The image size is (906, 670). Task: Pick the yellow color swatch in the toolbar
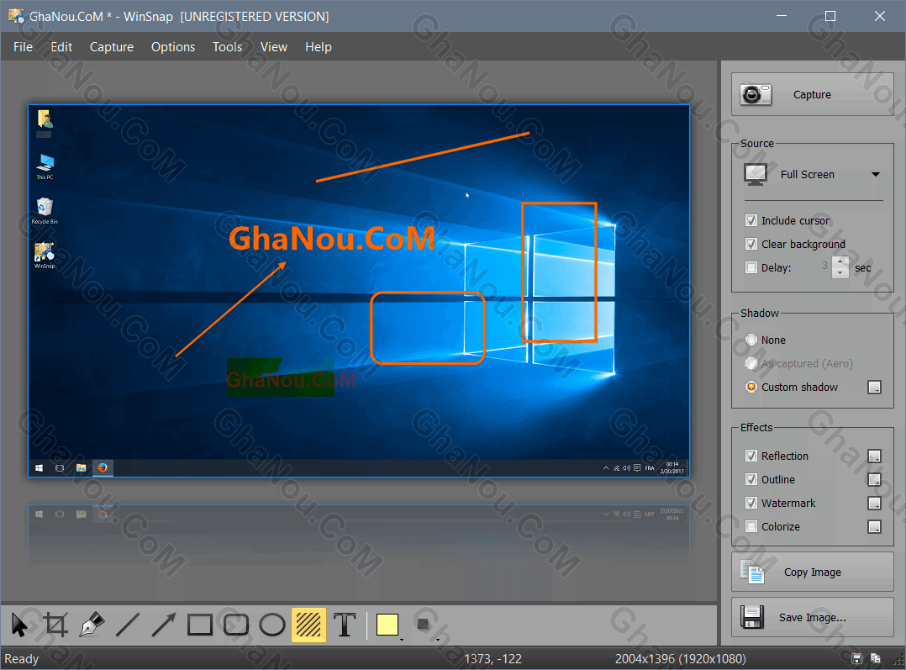(x=387, y=625)
